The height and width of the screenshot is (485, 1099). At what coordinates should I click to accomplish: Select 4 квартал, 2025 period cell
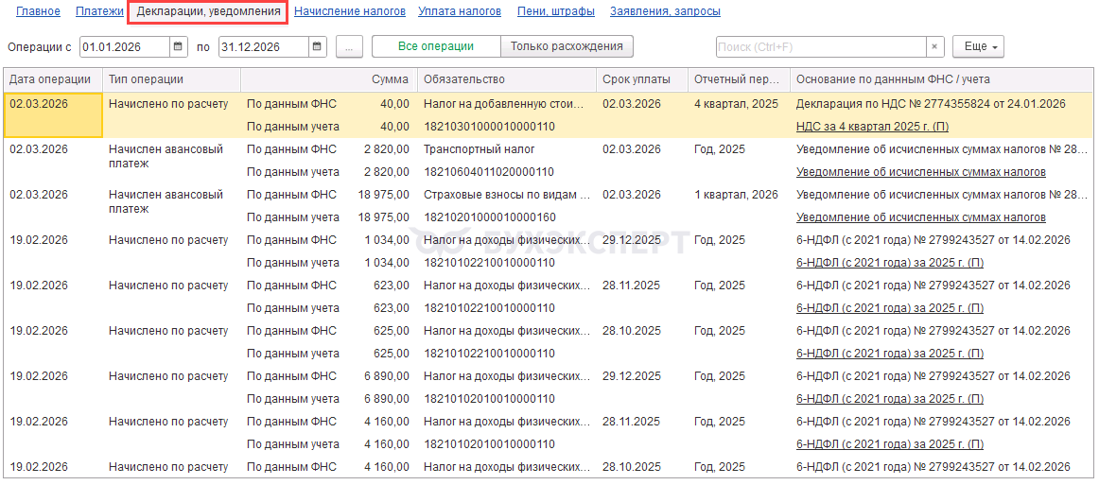[x=737, y=104]
